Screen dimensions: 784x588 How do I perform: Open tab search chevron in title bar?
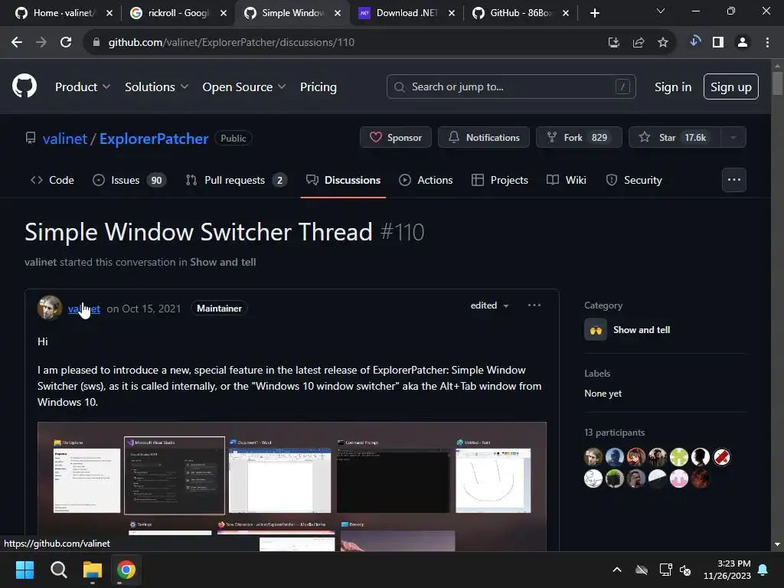click(661, 11)
